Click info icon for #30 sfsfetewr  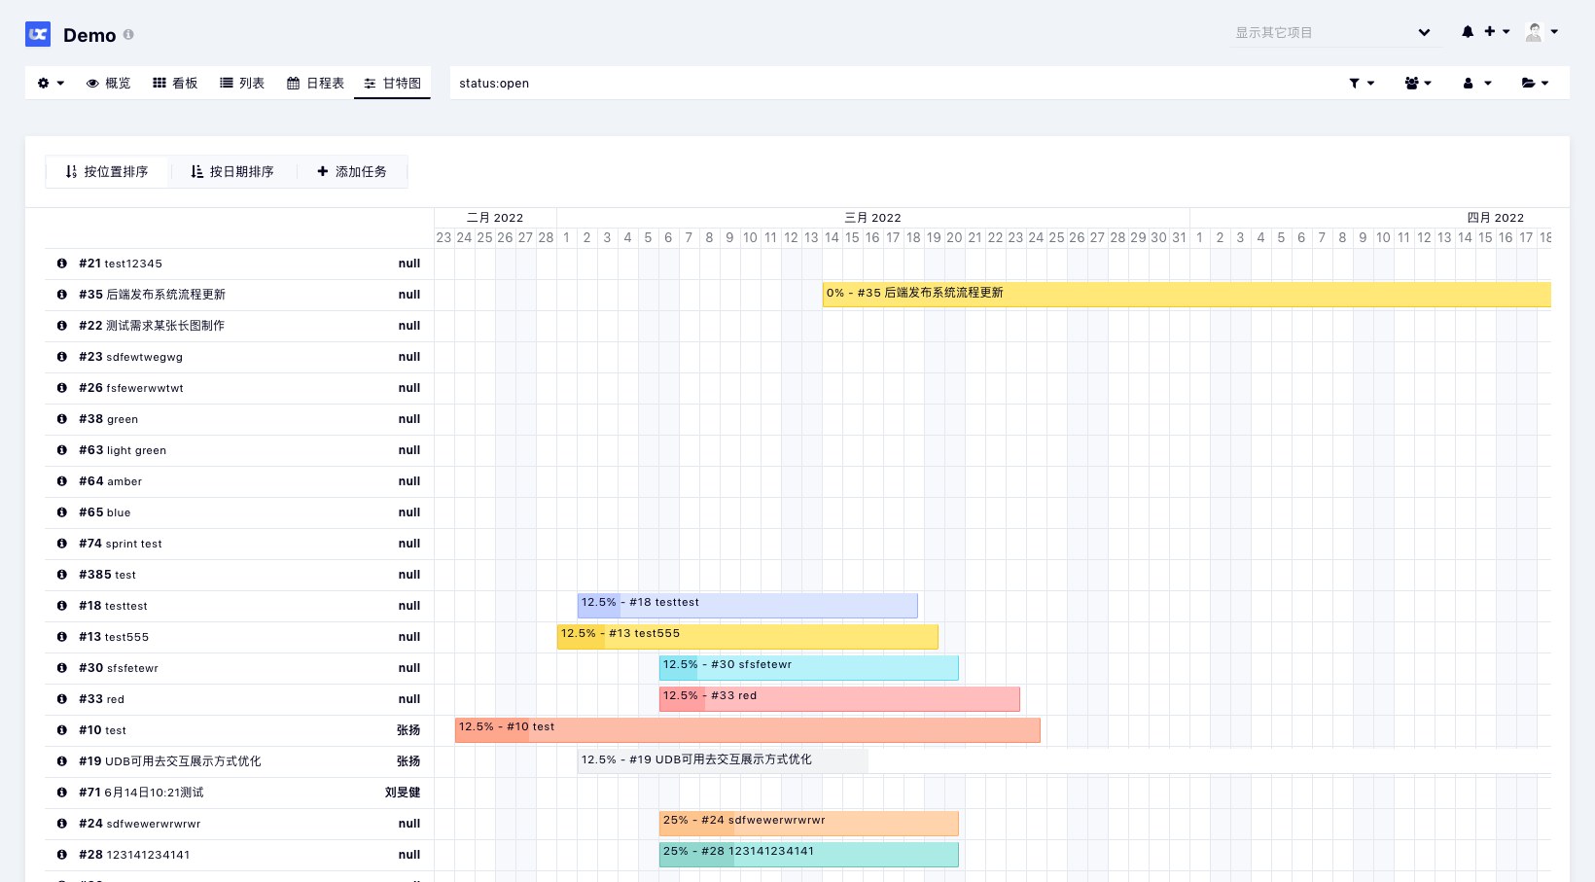(61, 668)
